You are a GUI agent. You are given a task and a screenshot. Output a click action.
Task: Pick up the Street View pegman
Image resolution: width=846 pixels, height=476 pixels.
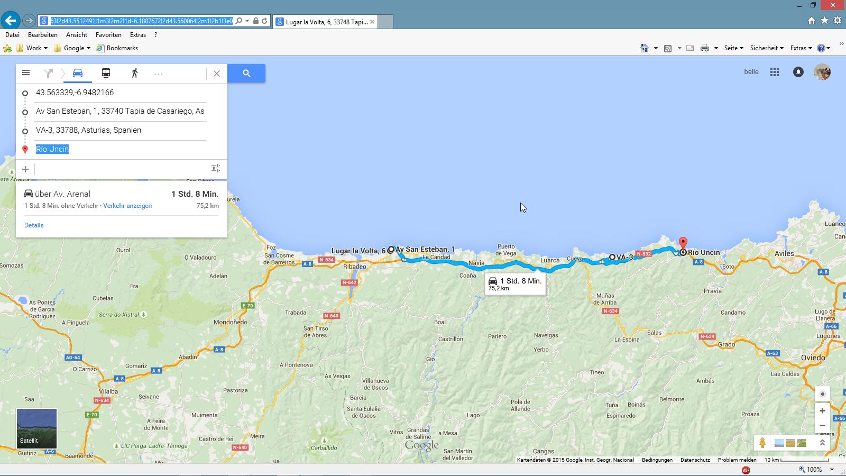point(762,443)
